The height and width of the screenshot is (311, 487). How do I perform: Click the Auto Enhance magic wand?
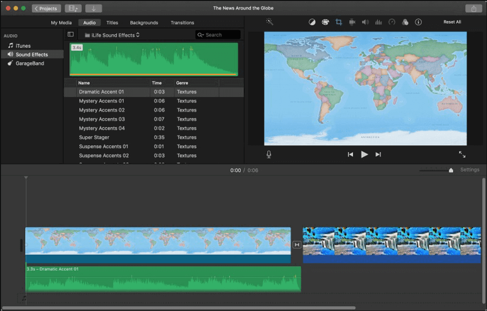pyautogui.click(x=269, y=22)
